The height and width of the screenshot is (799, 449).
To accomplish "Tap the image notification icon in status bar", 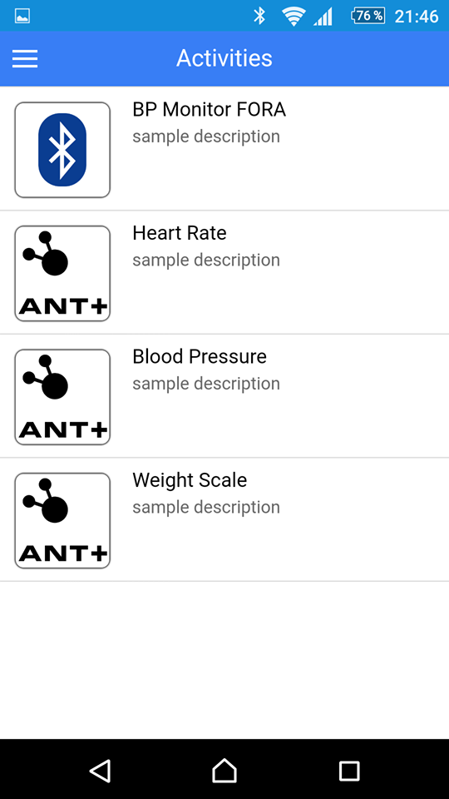I will [x=22, y=17].
